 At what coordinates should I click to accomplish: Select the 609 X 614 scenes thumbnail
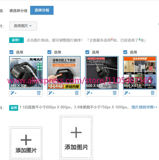140,73
